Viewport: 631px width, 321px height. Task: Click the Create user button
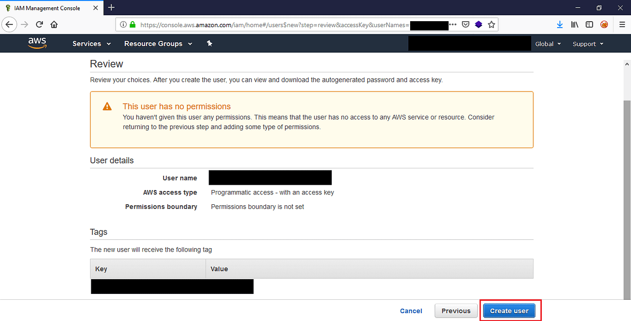[509, 311]
